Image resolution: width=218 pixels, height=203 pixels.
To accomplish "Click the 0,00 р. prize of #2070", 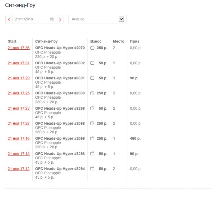I will coord(135,48).
